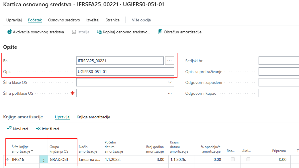
Task: Open the Knjiga amortizacije menu
Action: [93, 117]
